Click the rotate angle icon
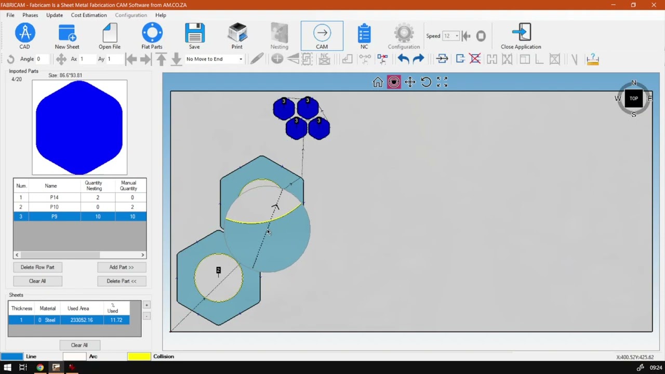Viewport: 665px width, 374px height. (x=11, y=59)
